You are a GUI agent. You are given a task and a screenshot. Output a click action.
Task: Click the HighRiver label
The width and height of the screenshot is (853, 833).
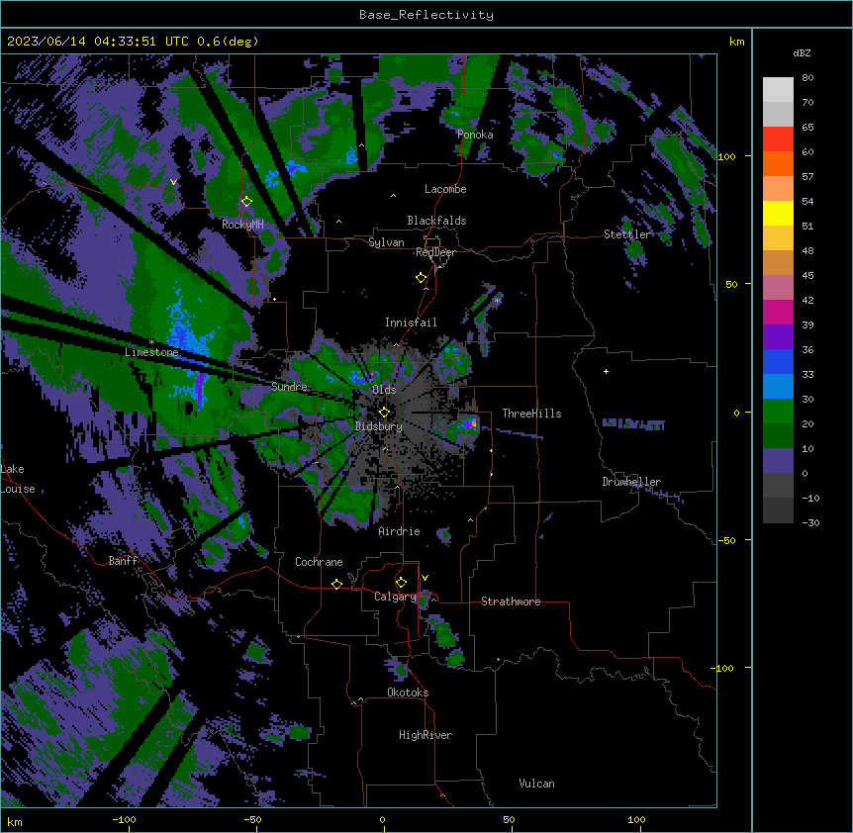tap(425, 735)
